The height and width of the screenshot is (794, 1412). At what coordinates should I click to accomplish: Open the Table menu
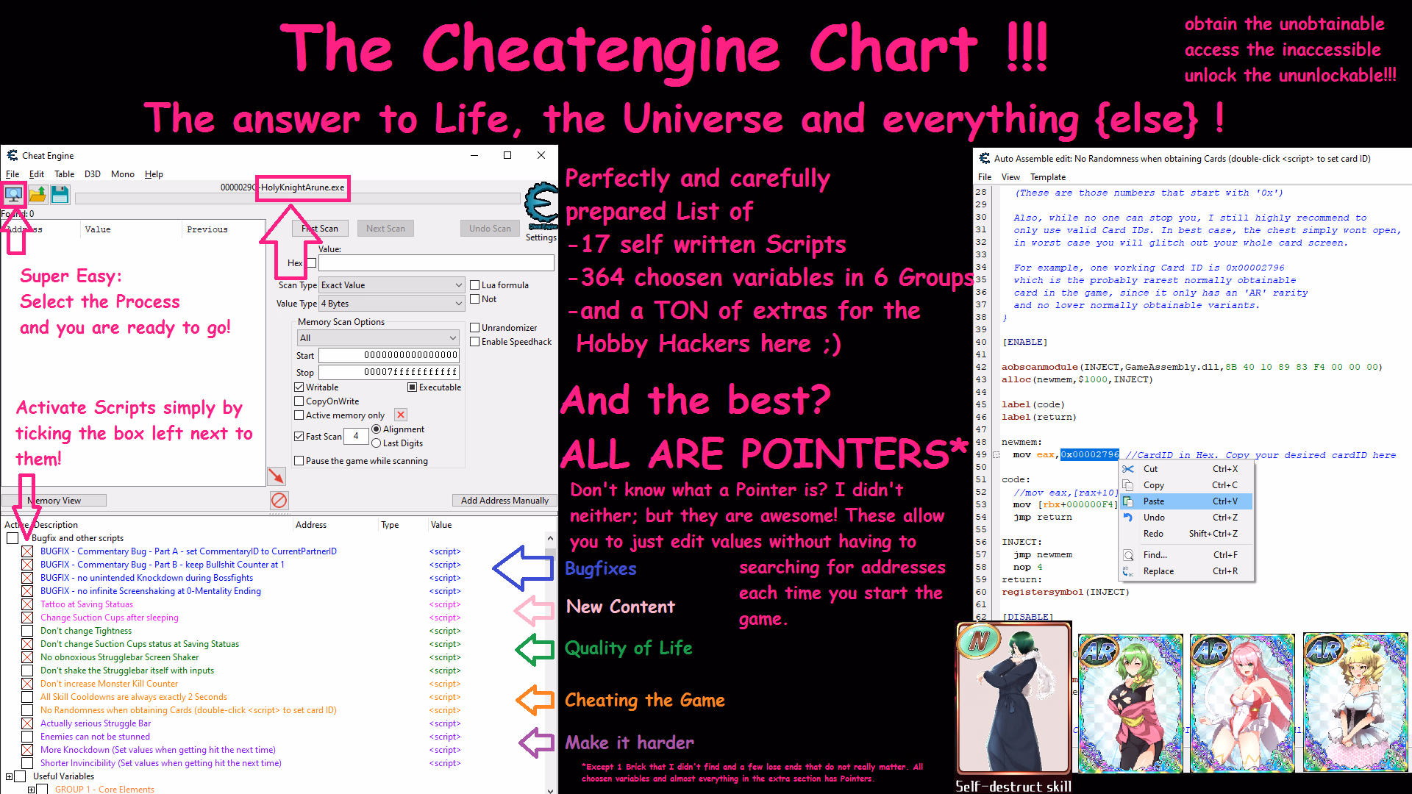64,174
